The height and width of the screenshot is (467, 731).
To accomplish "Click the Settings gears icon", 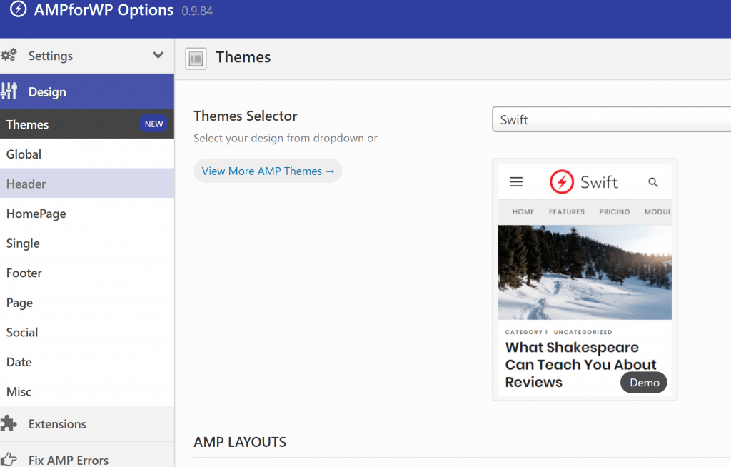I will pos(9,55).
